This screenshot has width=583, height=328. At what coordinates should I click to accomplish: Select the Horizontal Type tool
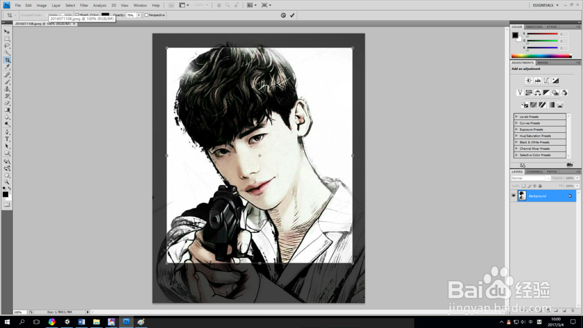(6, 139)
